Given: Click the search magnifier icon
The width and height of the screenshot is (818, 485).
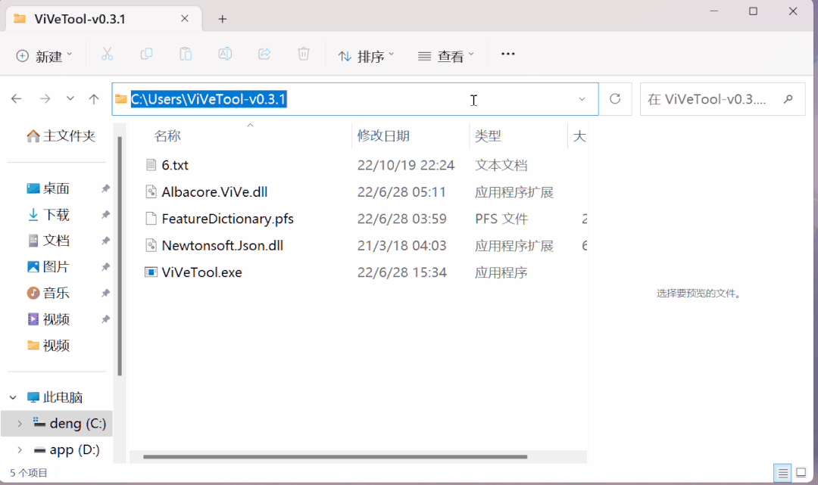Looking at the screenshot, I should [788, 98].
